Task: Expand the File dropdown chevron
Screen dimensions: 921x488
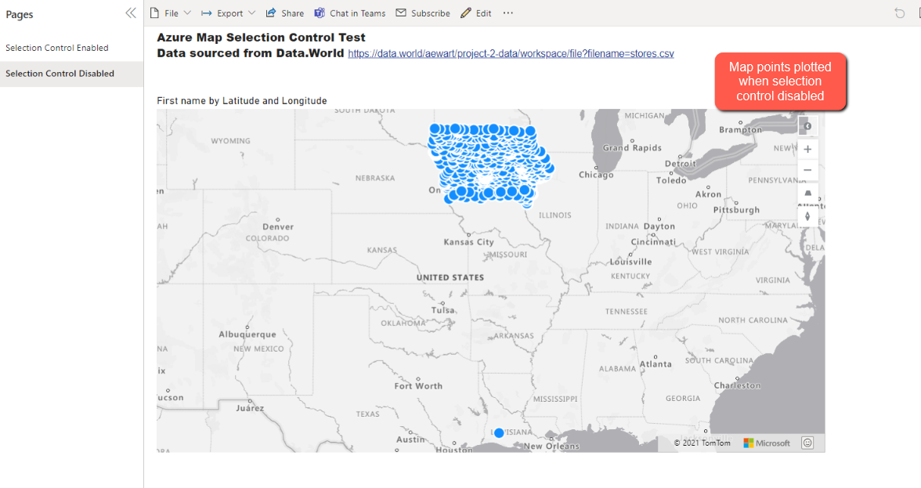Action: click(187, 13)
